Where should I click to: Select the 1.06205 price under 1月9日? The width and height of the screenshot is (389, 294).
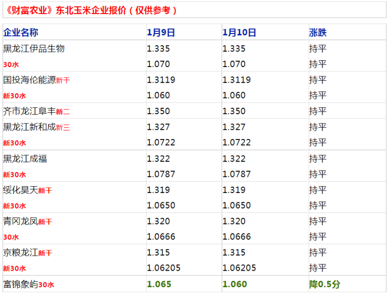[x=164, y=268]
